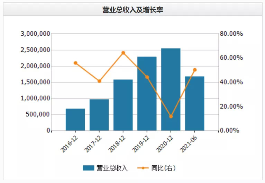Select the 2016-12 revenue bar
Screen dimensions: 265x183
point(75,120)
